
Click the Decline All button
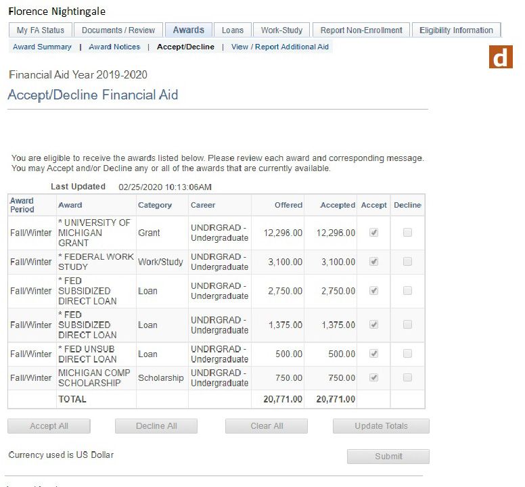(x=156, y=426)
